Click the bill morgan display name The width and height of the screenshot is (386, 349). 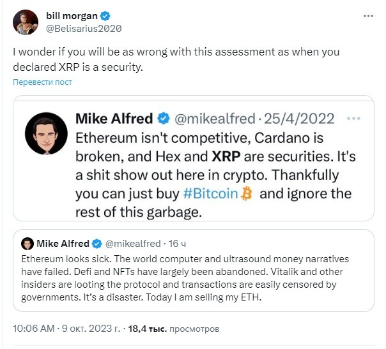coord(72,16)
